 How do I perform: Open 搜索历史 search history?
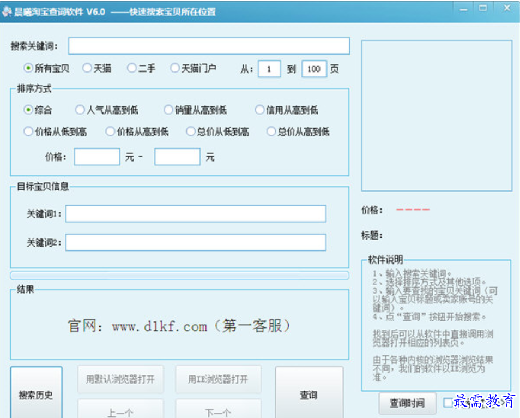[36, 392]
